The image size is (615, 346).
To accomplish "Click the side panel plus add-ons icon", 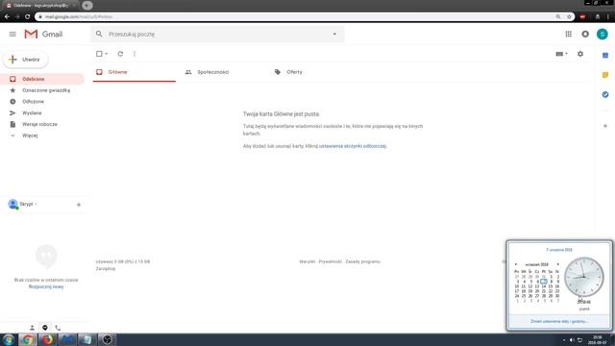I will tap(605, 126).
